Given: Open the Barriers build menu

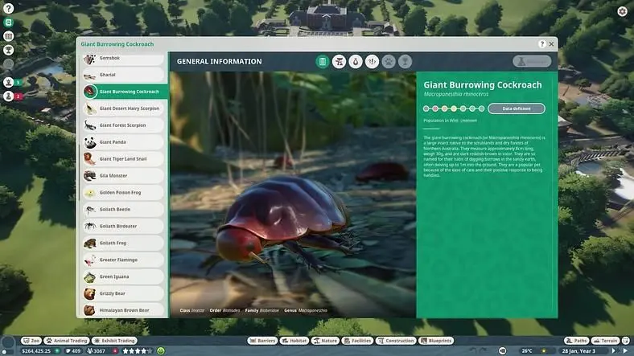Looking at the screenshot, I should pos(262,341).
